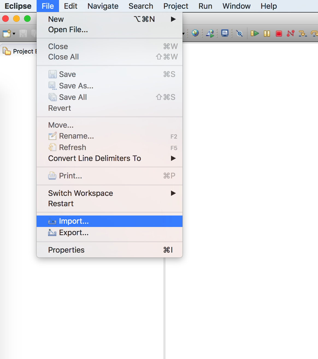Open the Window menu
This screenshot has width=318, height=359.
[x=237, y=6]
